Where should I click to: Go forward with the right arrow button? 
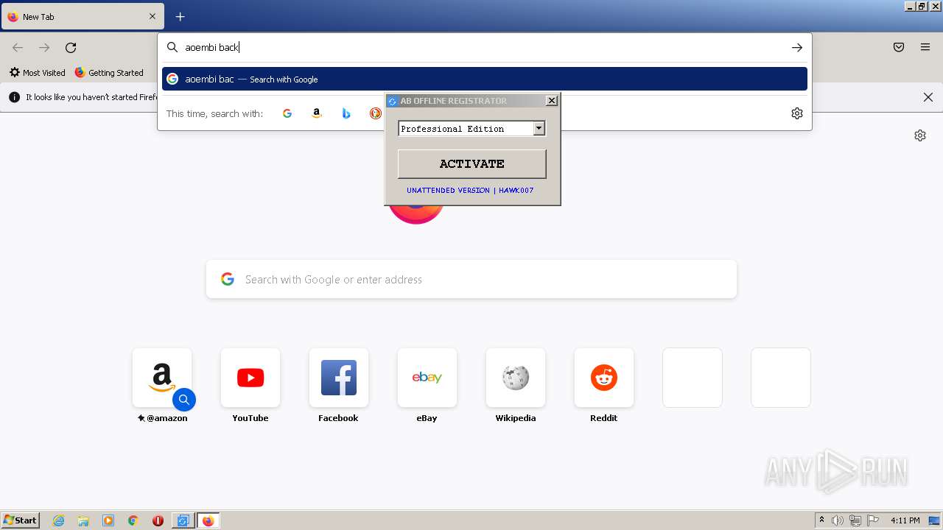click(44, 48)
